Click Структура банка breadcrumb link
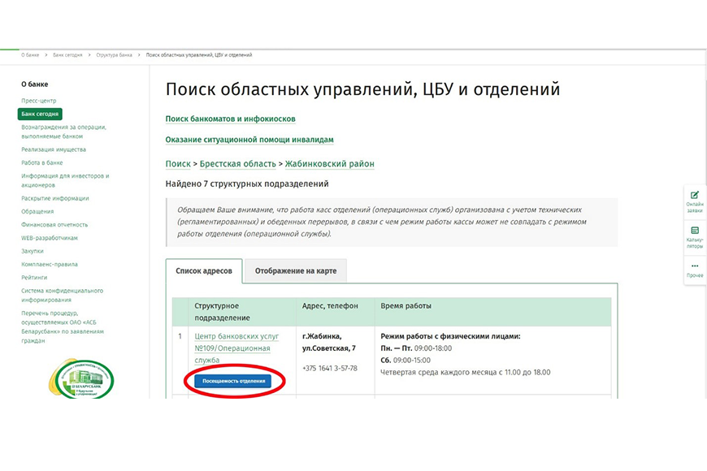Image resolution: width=707 pixels, height=471 pixels. click(x=114, y=55)
